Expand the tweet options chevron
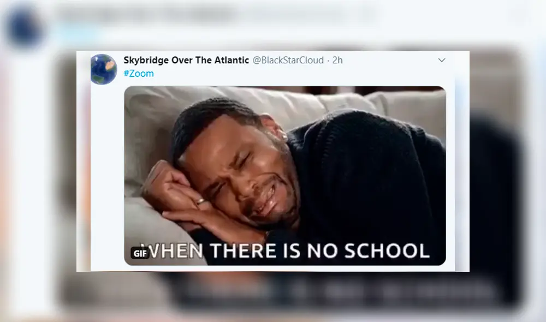Viewport: 546px width, 322px height. (442, 60)
